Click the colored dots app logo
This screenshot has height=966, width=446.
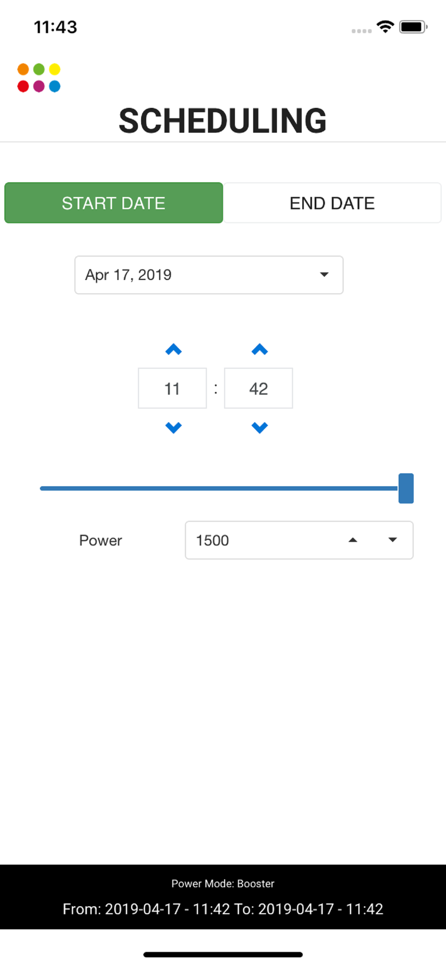(x=39, y=78)
